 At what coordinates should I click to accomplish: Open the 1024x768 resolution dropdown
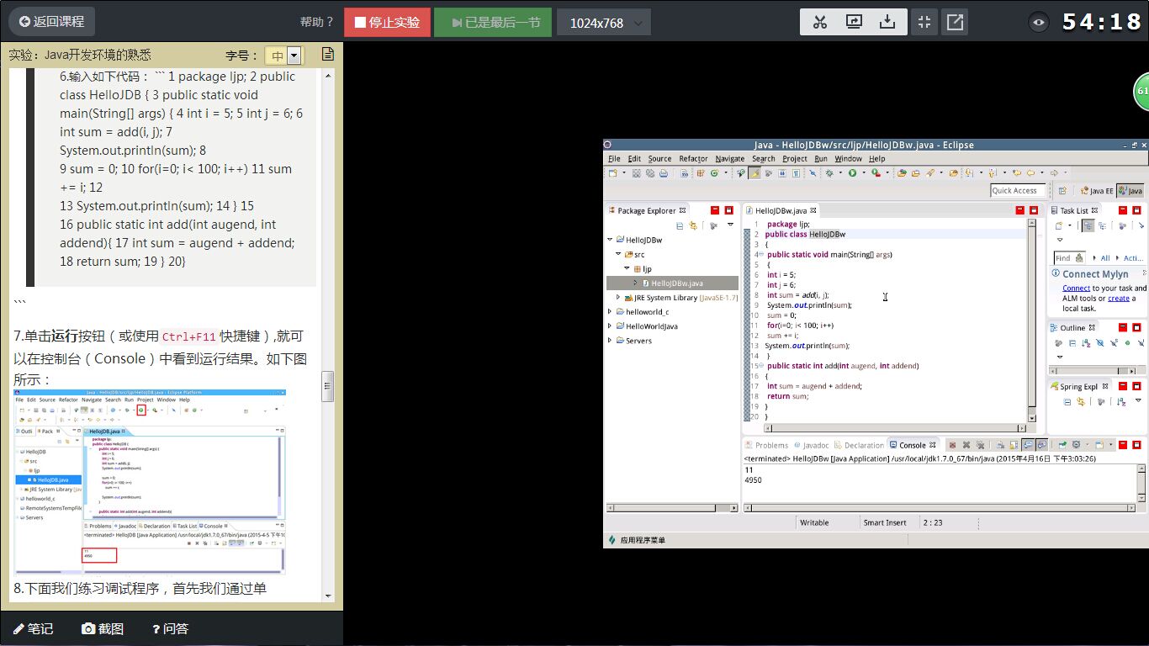click(603, 23)
